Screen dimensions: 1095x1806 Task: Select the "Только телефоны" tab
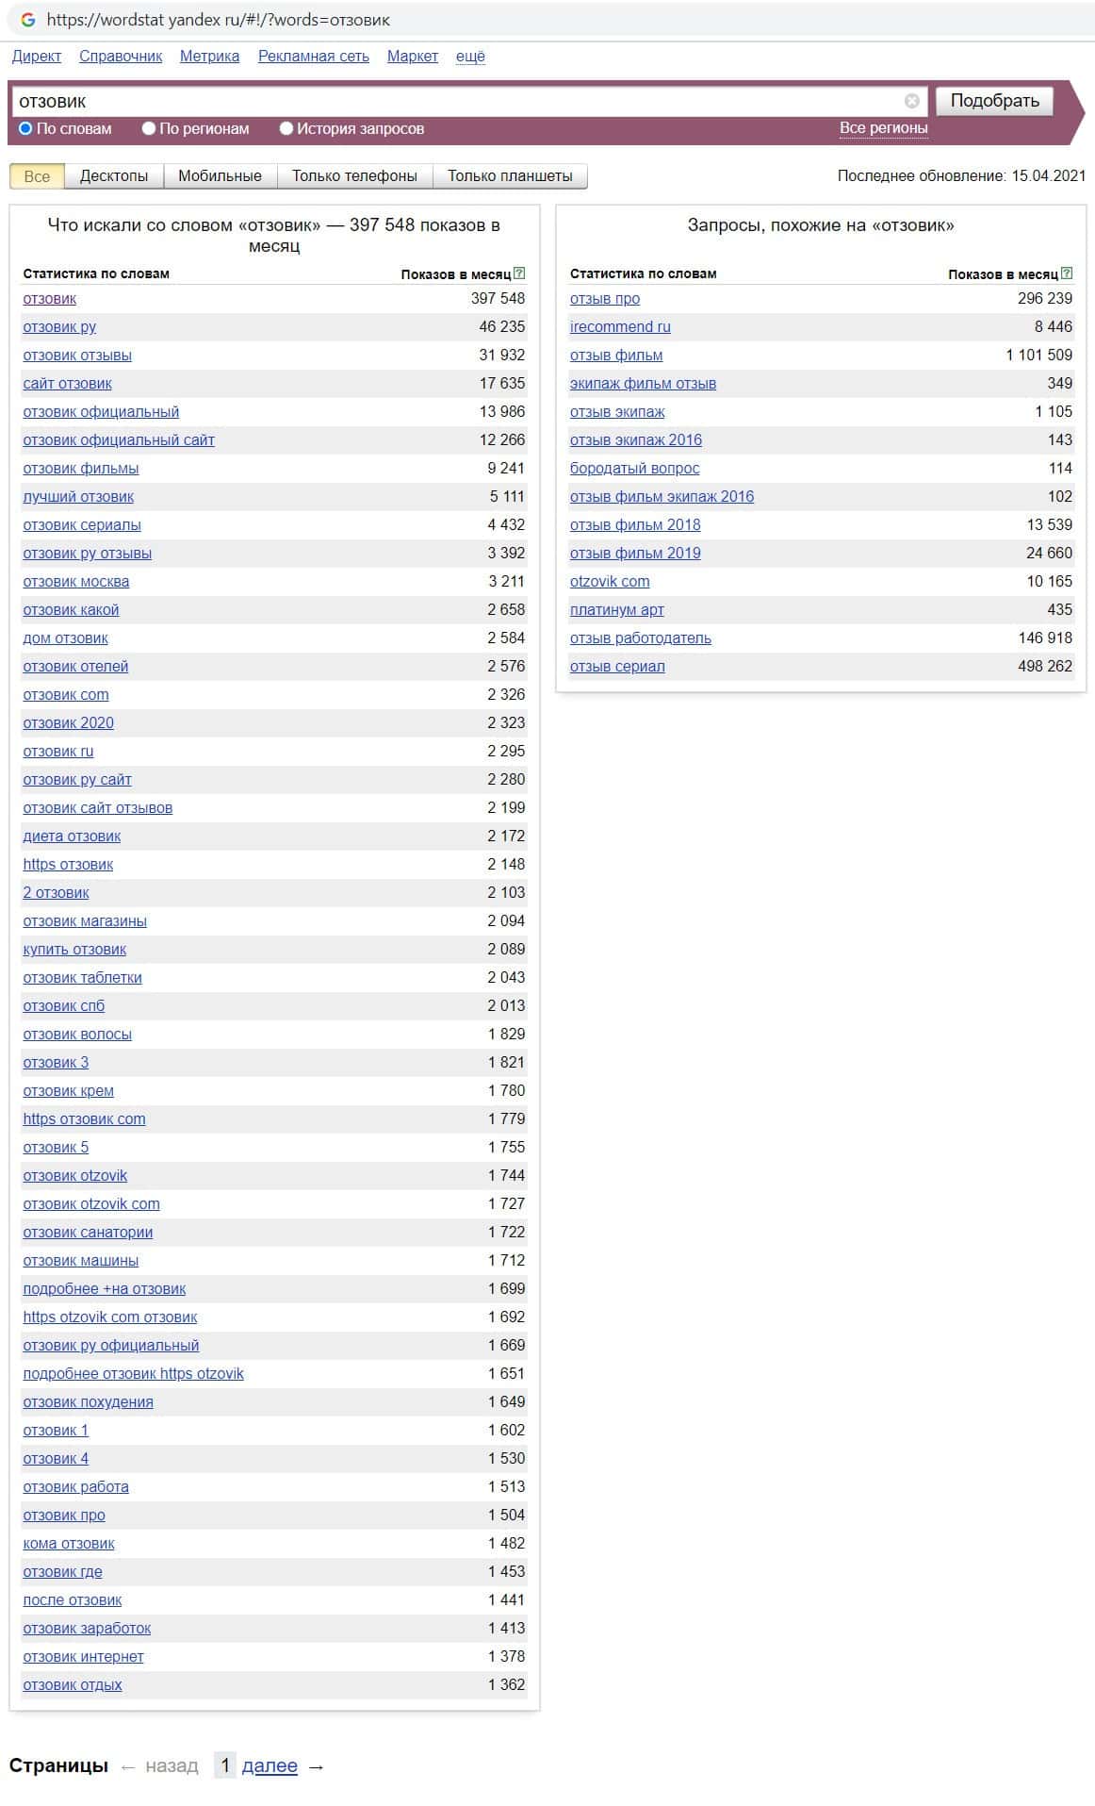pyautogui.click(x=354, y=176)
